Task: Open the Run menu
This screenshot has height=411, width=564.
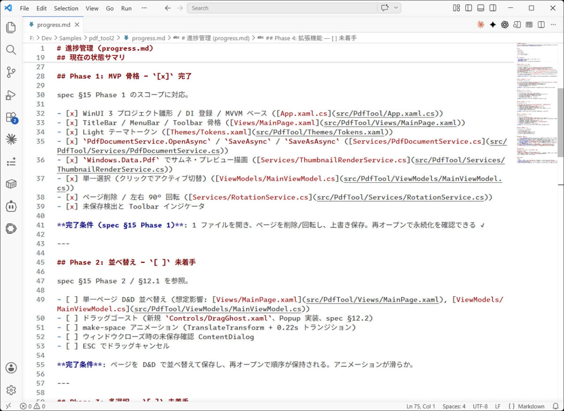Action: click(126, 8)
